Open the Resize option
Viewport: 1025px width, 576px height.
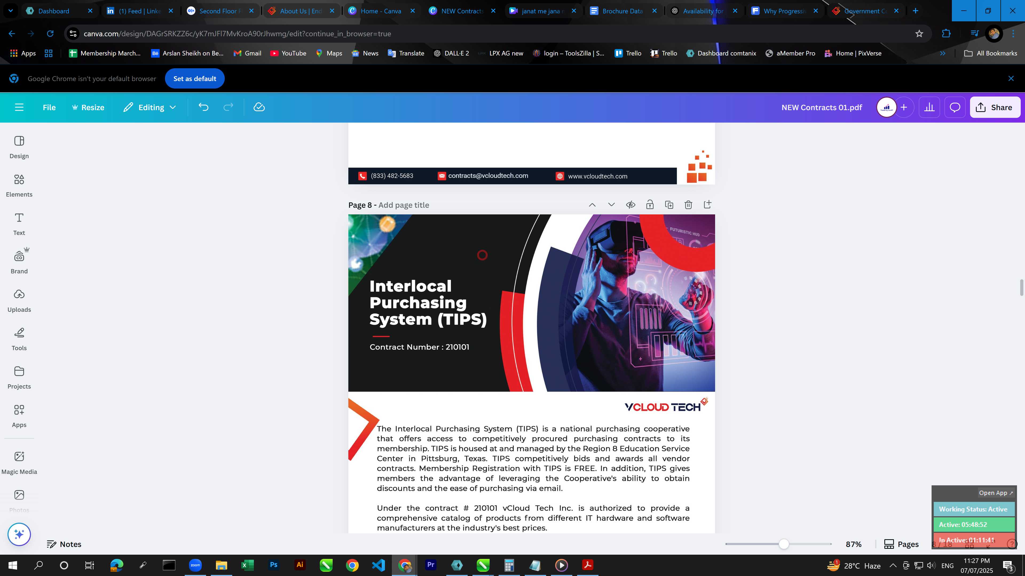88,107
